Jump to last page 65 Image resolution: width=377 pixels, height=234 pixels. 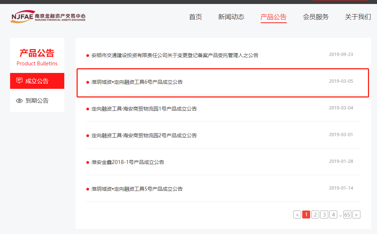click(x=347, y=214)
